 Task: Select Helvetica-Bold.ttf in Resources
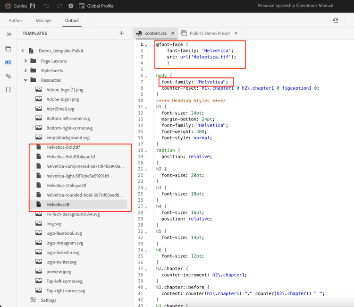63,147
